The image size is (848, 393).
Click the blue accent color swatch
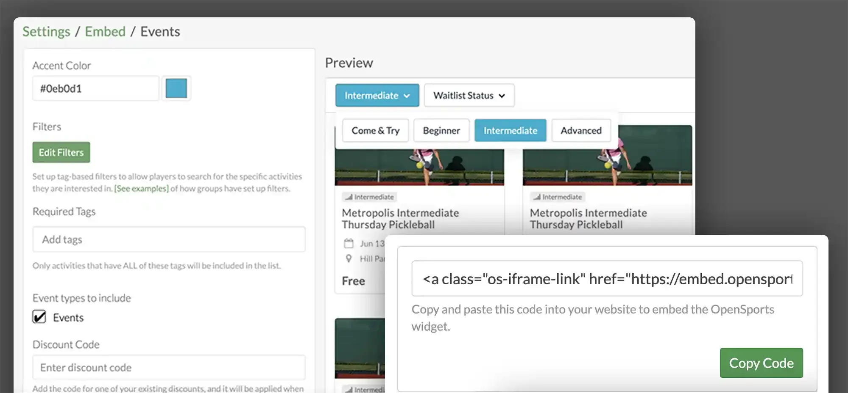(x=176, y=88)
